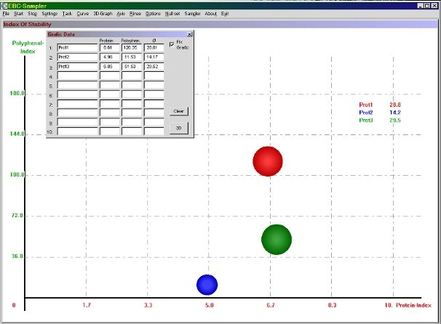This screenshot has width=441, height=324.
Task: Click the Stop menu item
Action: [33, 14]
